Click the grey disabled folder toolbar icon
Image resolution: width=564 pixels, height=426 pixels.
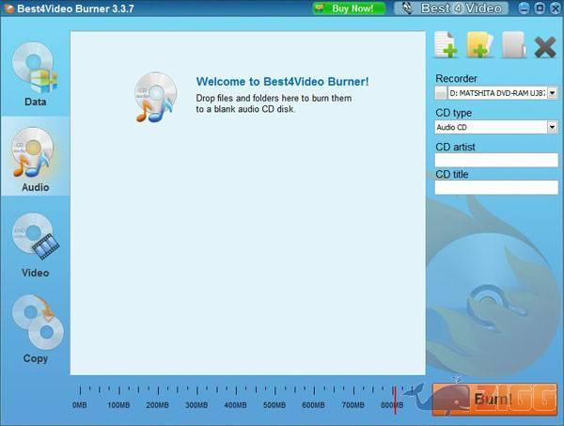tap(513, 45)
